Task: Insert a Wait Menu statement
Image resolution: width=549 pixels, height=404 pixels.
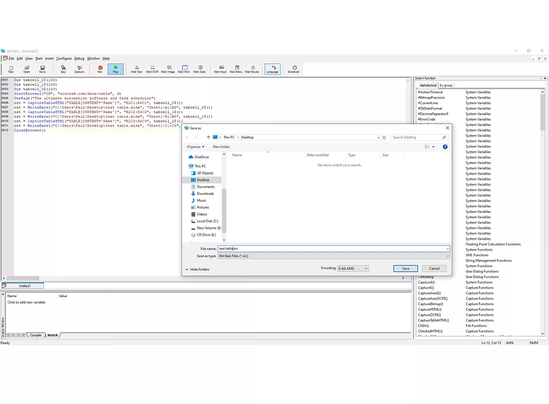Action: (236, 69)
